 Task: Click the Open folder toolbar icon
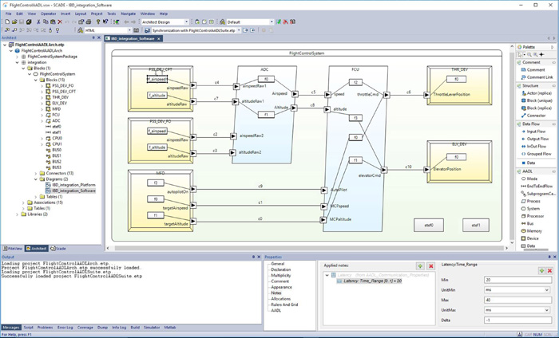[x=14, y=22]
